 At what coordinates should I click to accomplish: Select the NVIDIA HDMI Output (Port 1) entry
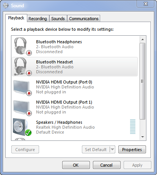pos(75,107)
